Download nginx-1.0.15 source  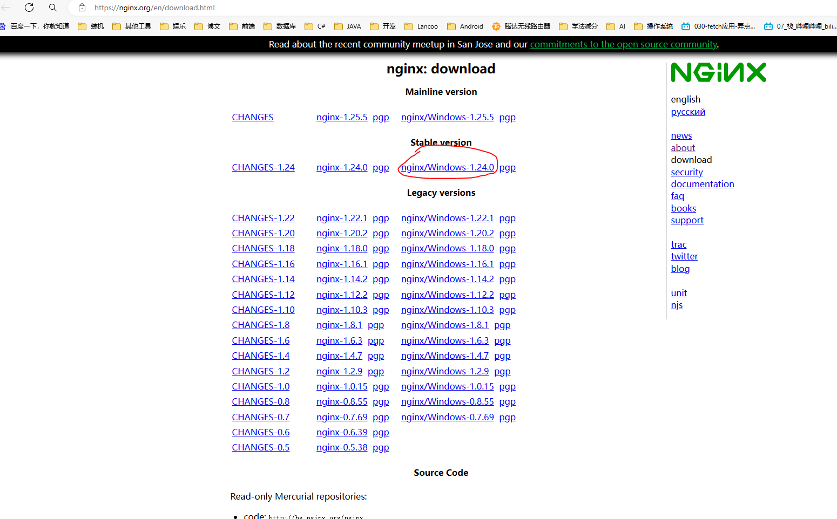(x=342, y=386)
